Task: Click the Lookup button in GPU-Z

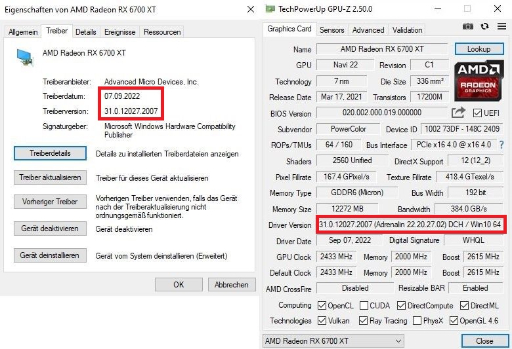Action: pyautogui.click(x=479, y=49)
